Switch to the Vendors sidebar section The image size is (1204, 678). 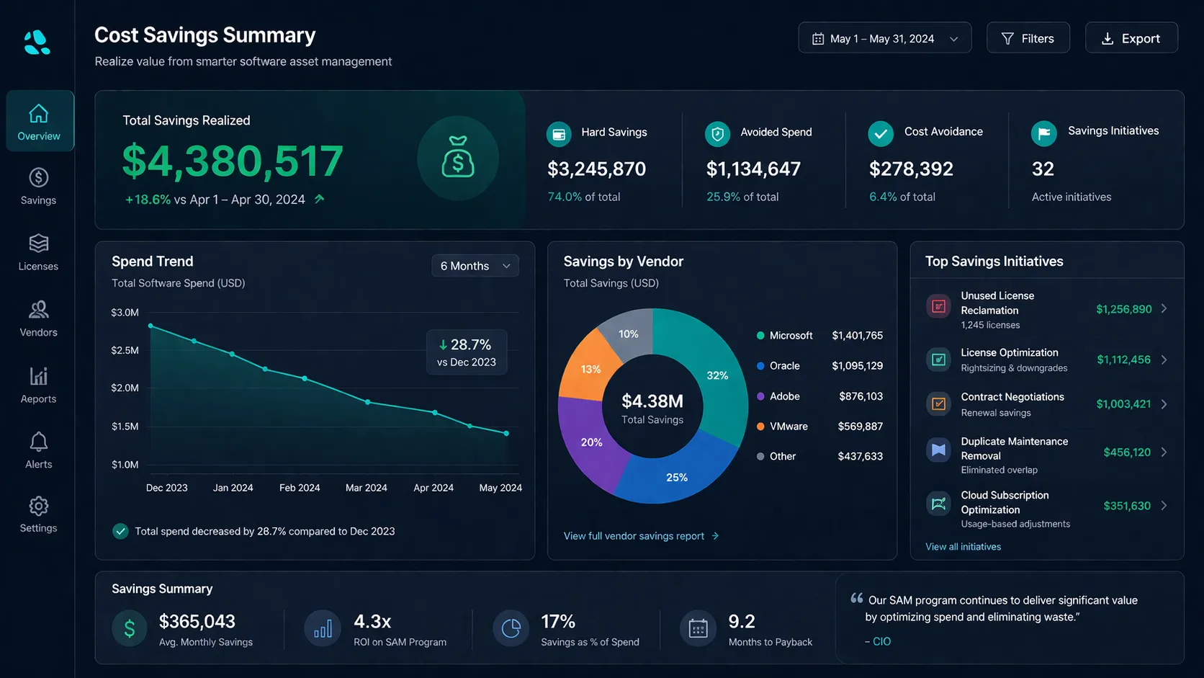pyautogui.click(x=39, y=318)
